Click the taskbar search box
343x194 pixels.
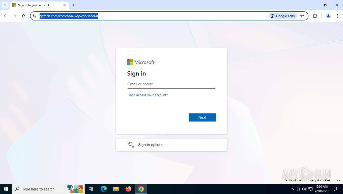click(48, 189)
